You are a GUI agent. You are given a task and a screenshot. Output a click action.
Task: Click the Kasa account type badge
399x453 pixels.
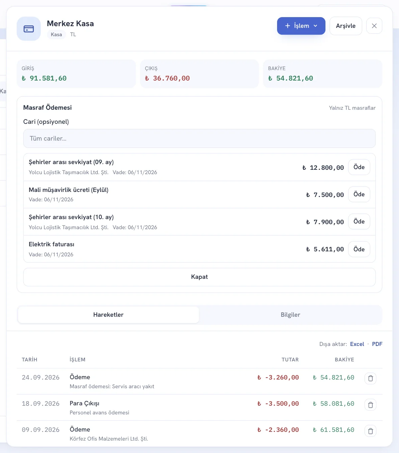coord(56,34)
